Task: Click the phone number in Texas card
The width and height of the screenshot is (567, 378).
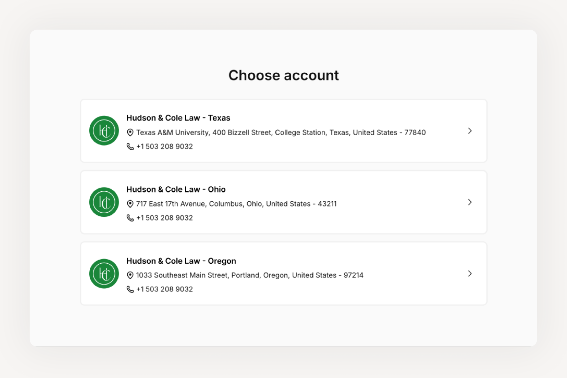Action: click(164, 147)
